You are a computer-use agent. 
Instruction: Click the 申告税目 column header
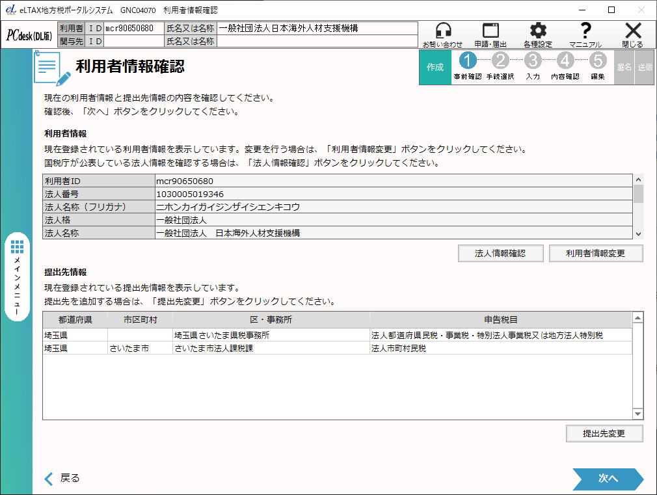(501, 320)
